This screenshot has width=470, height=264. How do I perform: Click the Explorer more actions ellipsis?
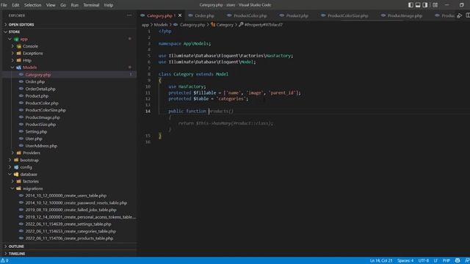[129, 15]
